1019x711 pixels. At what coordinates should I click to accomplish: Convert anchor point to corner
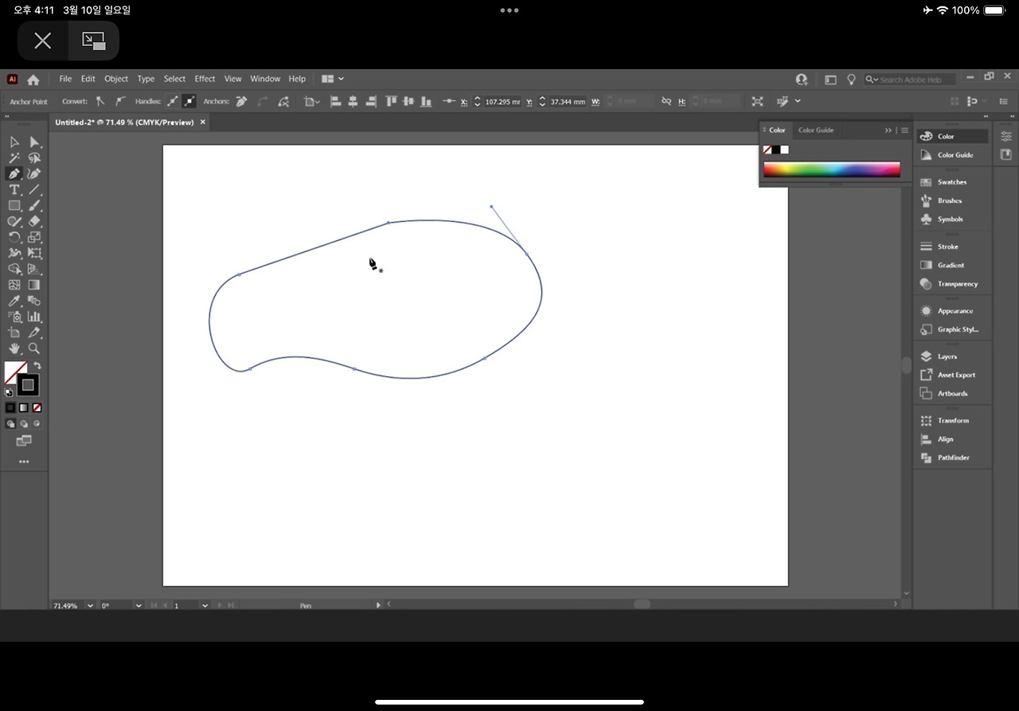[x=100, y=102]
